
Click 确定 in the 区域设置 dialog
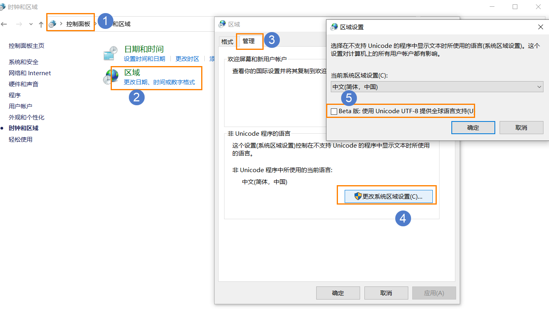[473, 128]
